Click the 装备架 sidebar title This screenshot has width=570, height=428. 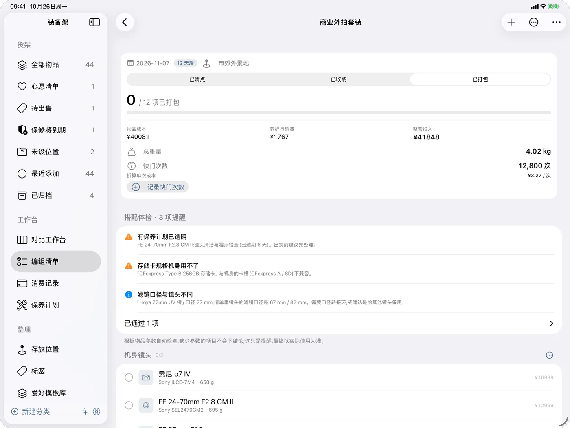pos(58,22)
